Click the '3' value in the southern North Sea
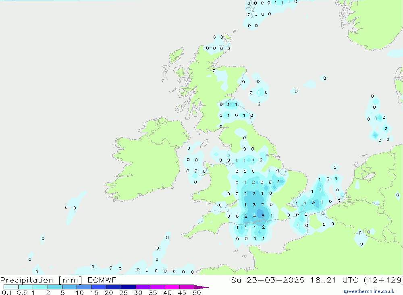 313,202
